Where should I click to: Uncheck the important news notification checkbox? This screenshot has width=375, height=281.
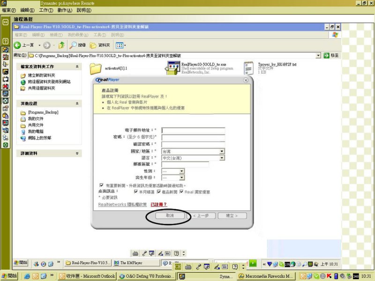click(x=101, y=185)
